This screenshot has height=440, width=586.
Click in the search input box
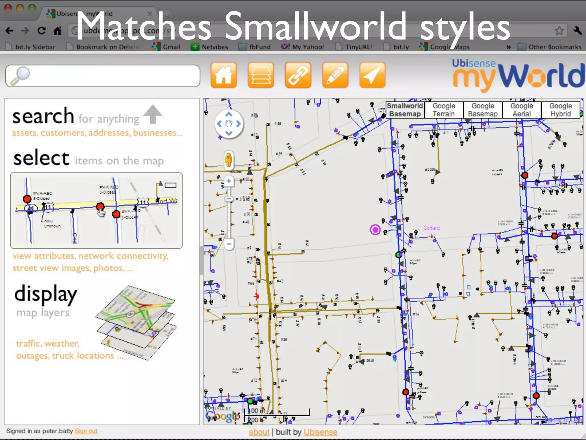click(x=102, y=76)
